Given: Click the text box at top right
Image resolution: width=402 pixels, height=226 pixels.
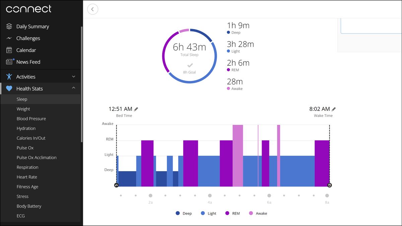Looking at the screenshot, I should [x=371, y=26].
